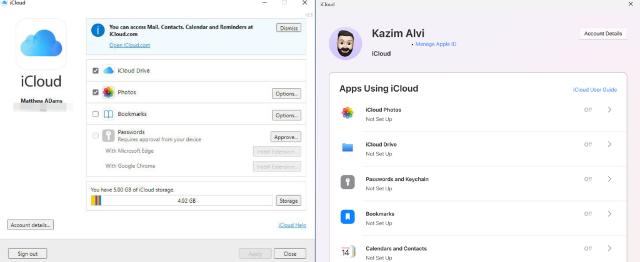Expand the Bookmarks row chevron in right window

click(609, 213)
